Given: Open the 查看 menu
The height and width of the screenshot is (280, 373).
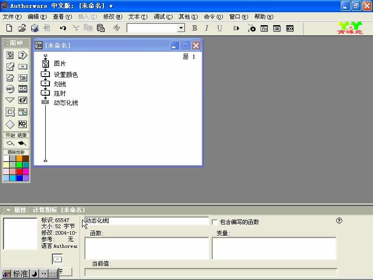Looking at the screenshot, I should coord(62,17).
